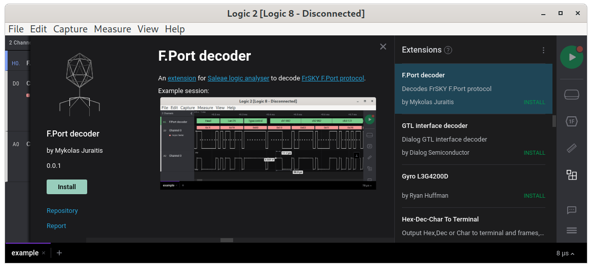This screenshot has height=268, width=592.
Task: Open the Measure menu
Action: (113, 29)
